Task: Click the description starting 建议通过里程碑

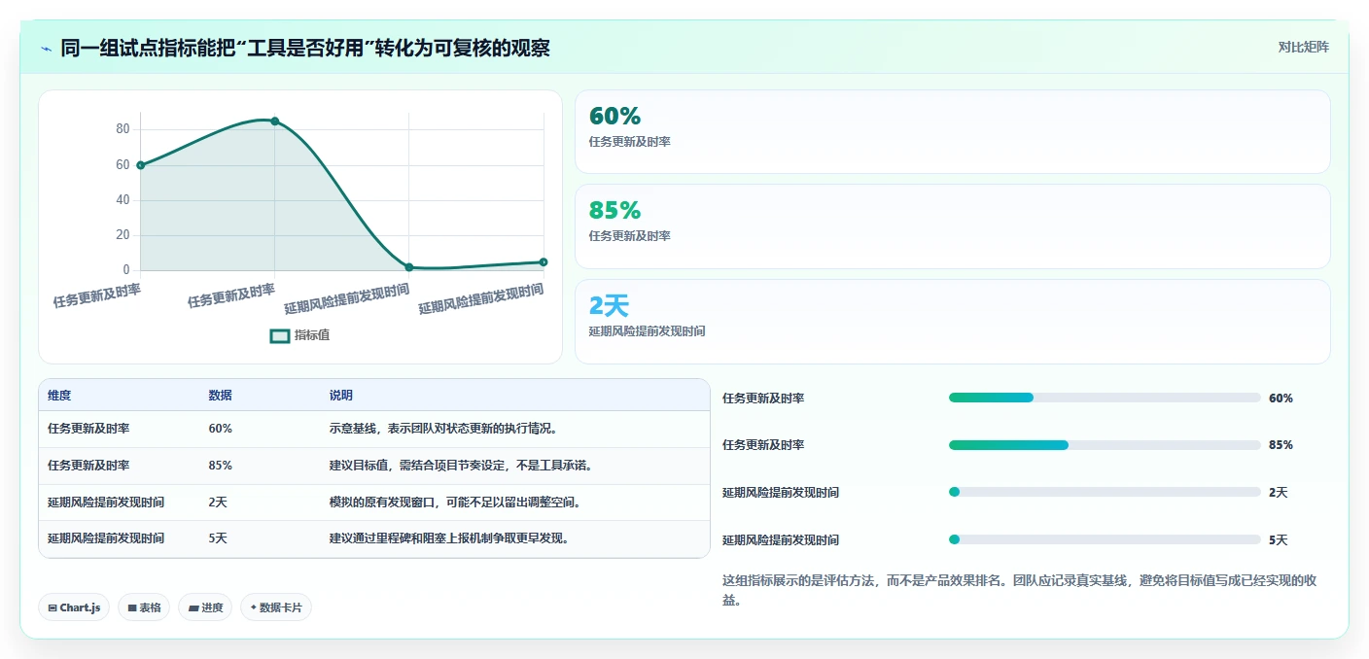Action: click(449, 538)
